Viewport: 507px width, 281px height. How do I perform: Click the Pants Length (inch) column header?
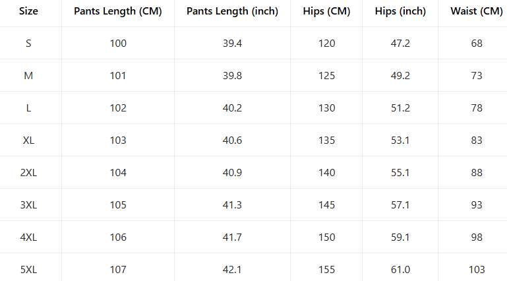[232, 11]
